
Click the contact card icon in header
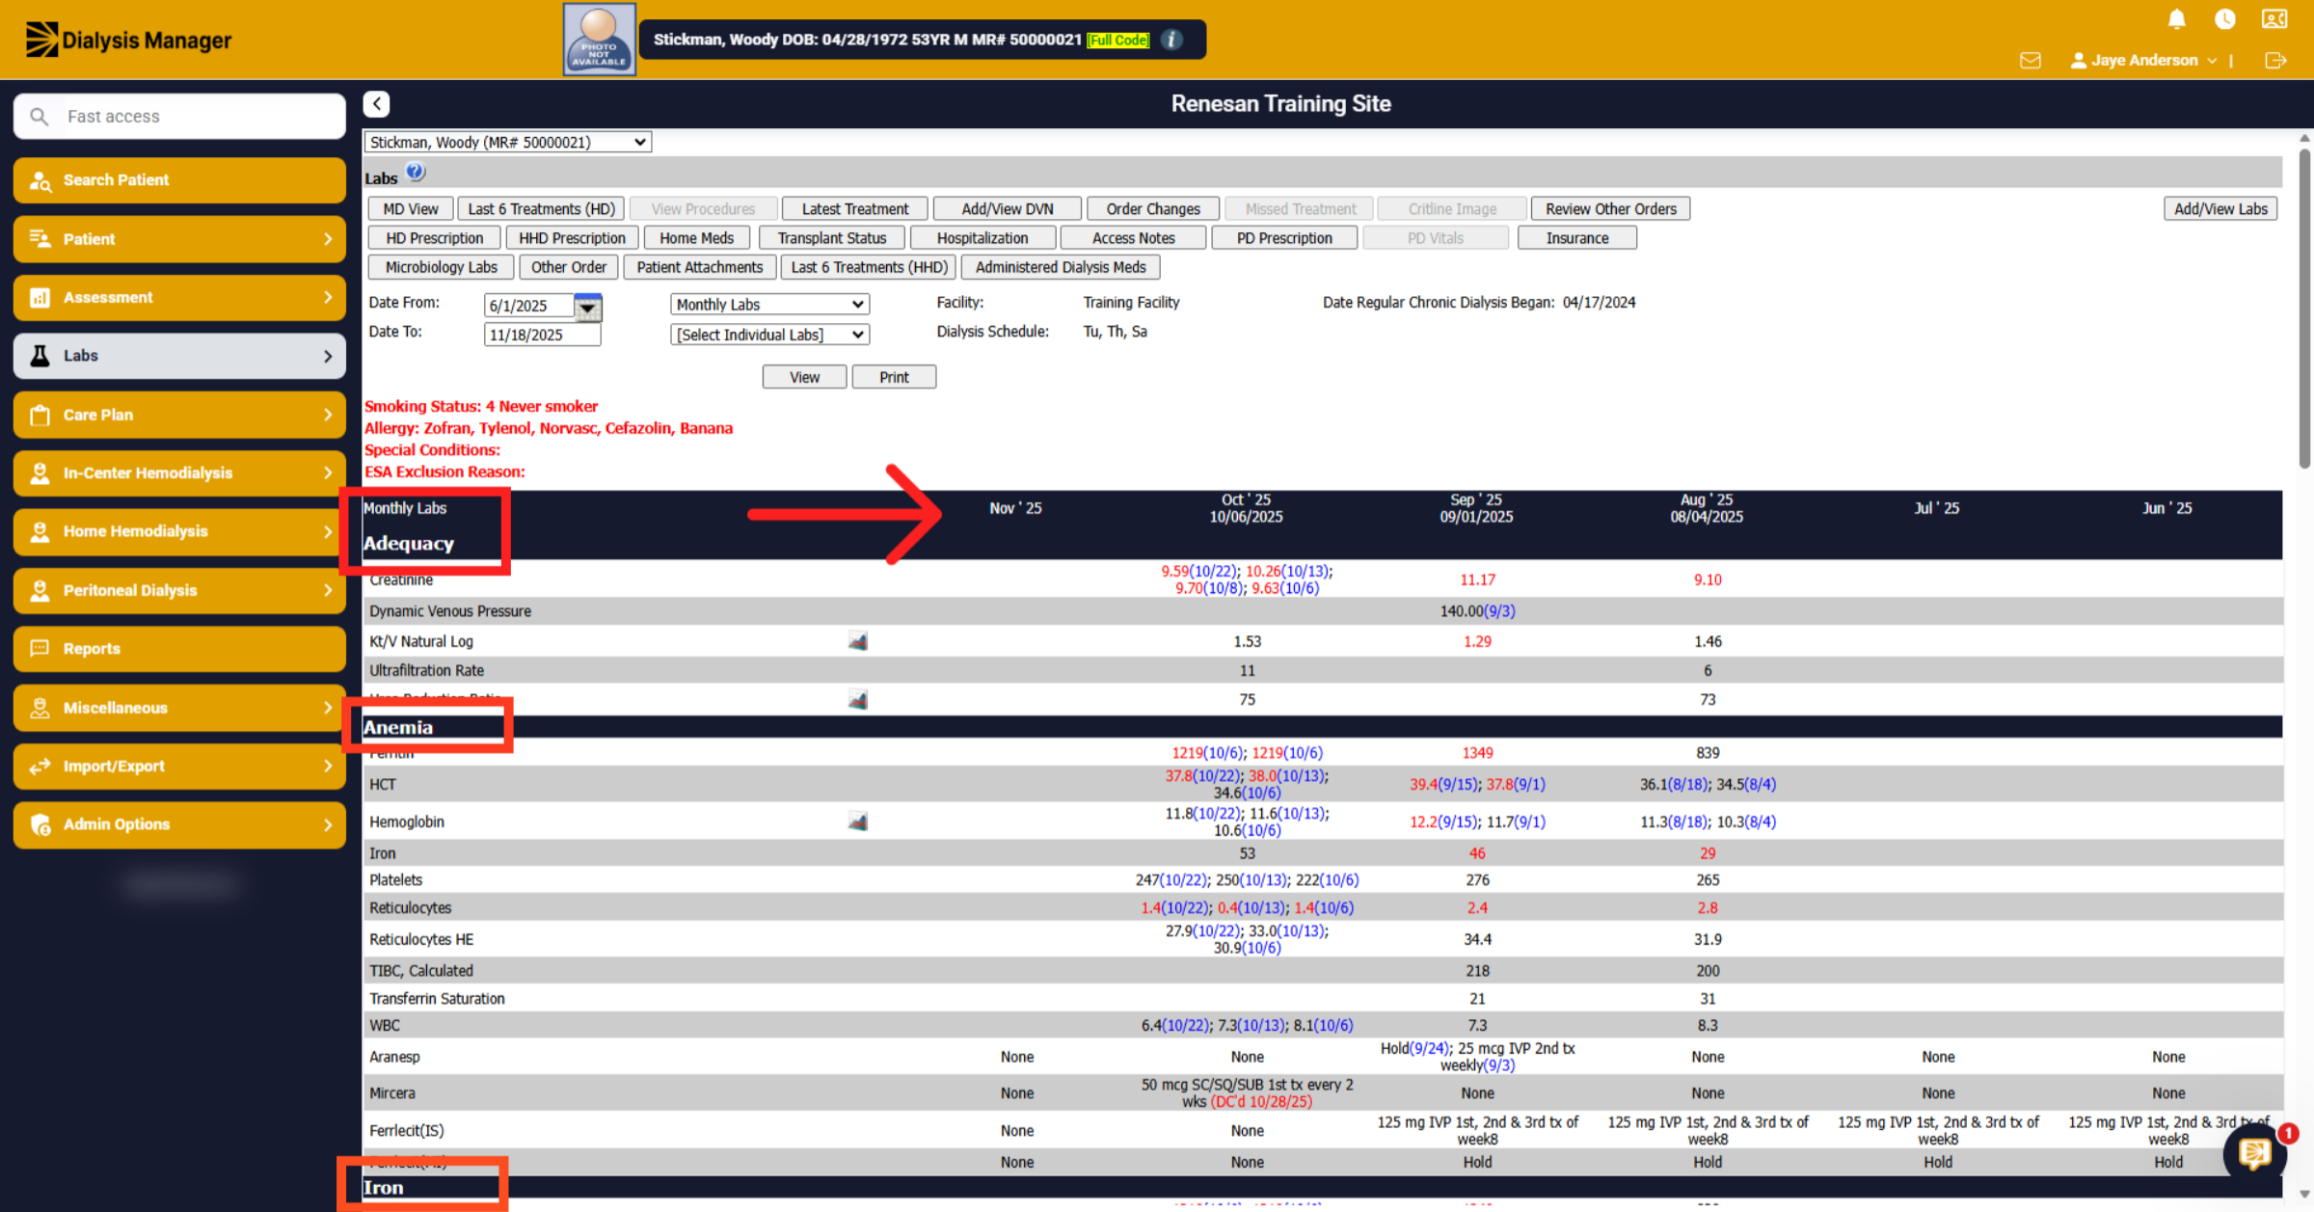tap(2274, 19)
